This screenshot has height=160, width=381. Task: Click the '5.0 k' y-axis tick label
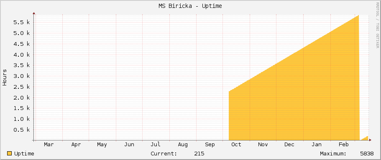pyautogui.click(x=22, y=33)
